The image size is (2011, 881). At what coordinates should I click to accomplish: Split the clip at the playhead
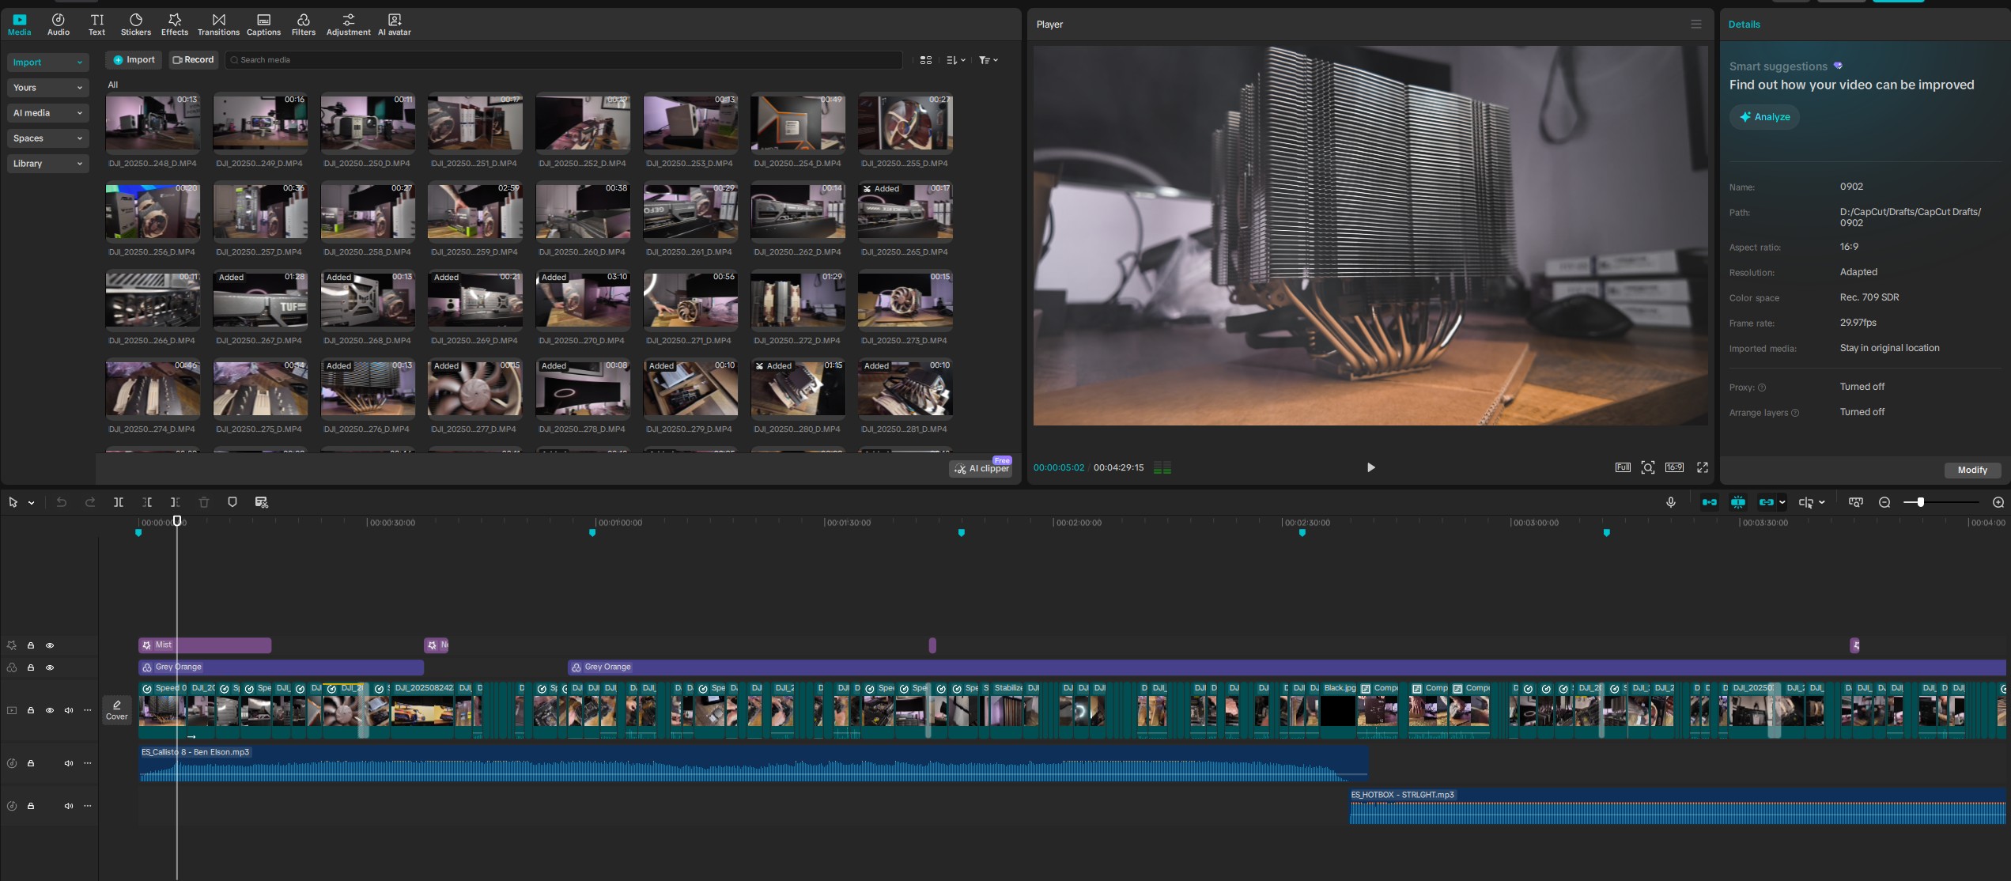119,502
